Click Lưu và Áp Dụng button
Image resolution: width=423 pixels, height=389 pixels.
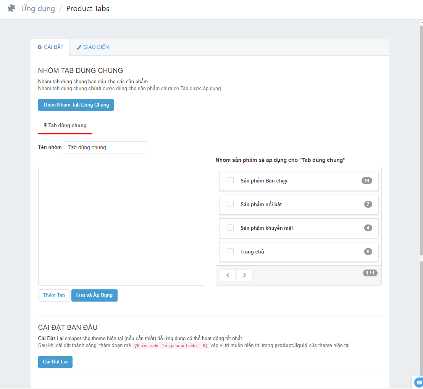tap(94, 295)
